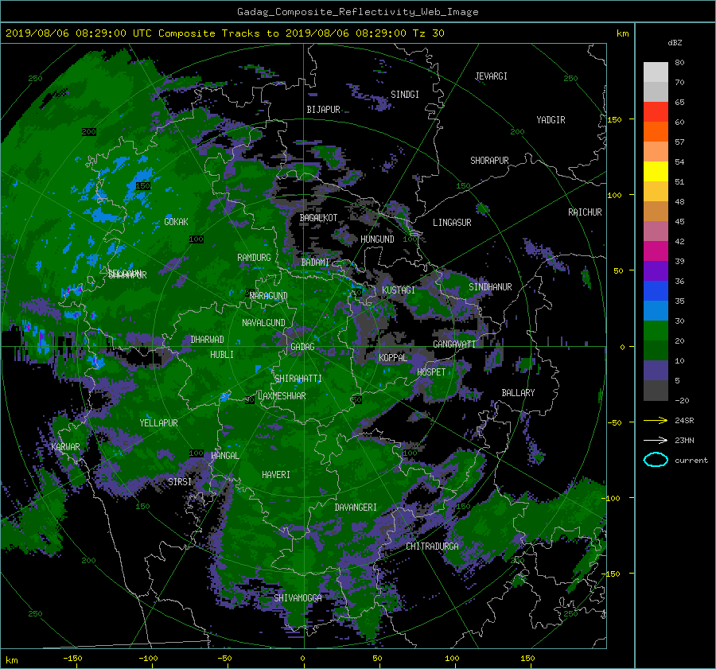Click the right axis '-50' km tick
The image size is (716, 669).
point(614,423)
